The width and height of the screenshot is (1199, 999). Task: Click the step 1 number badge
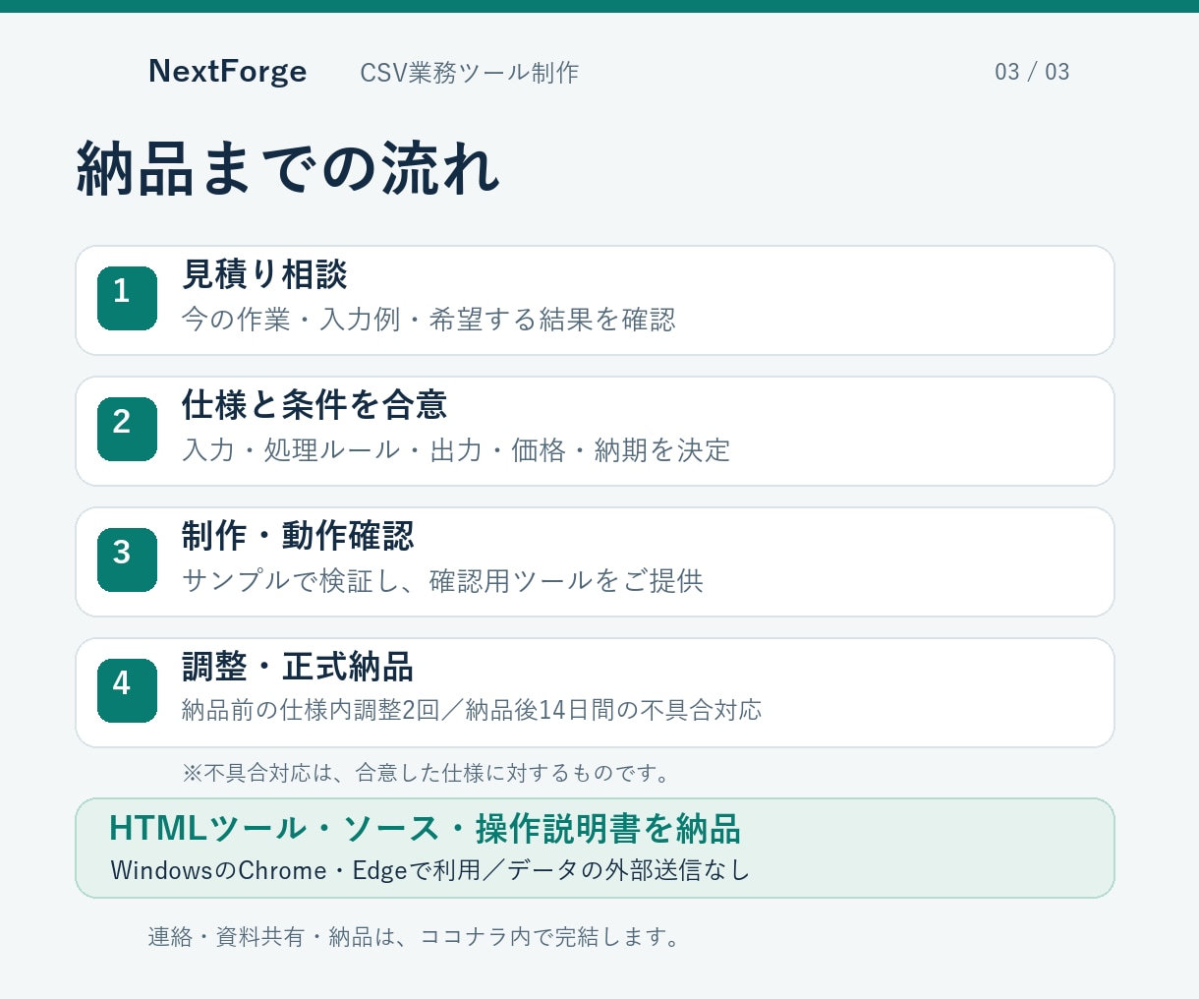[x=127, y=298]
